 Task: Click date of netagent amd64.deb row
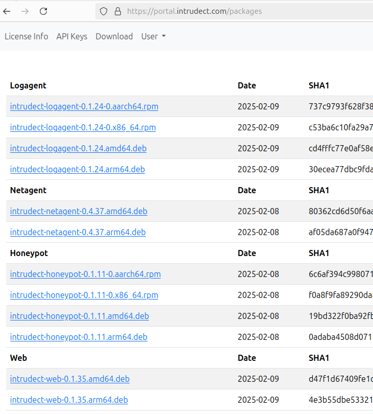point(258,211)
